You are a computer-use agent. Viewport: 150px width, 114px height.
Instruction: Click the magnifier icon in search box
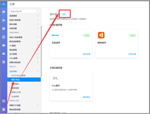click(37, 11)
